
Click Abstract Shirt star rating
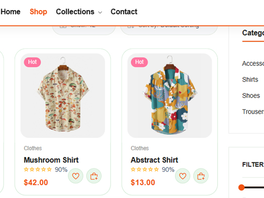(x=145, y=169)
